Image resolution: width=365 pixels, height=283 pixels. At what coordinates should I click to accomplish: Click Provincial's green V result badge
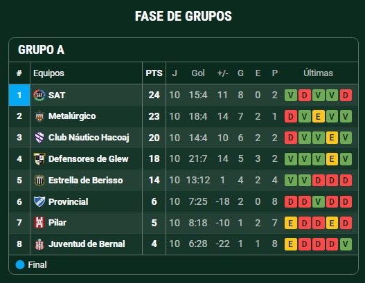[318, 201]
